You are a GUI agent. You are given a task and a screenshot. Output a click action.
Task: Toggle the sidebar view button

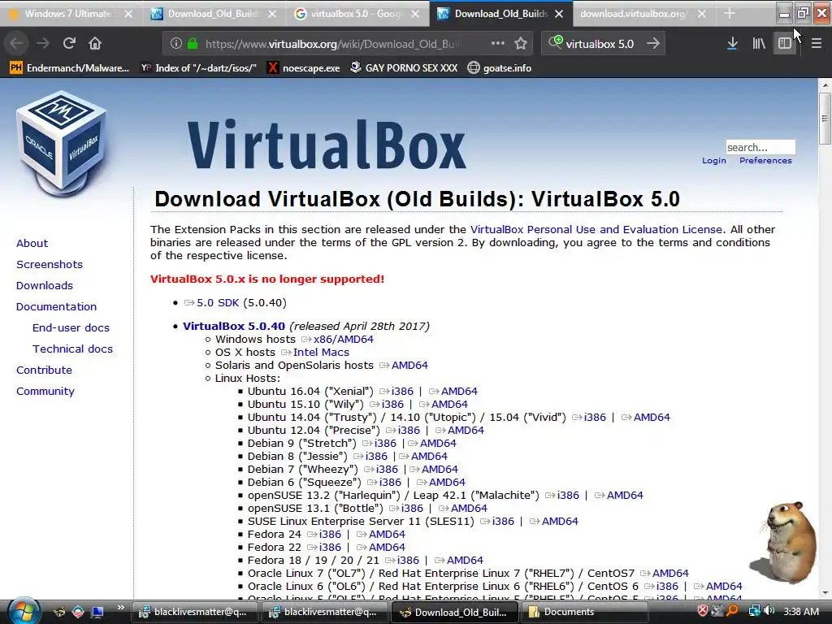coord(784,44)
